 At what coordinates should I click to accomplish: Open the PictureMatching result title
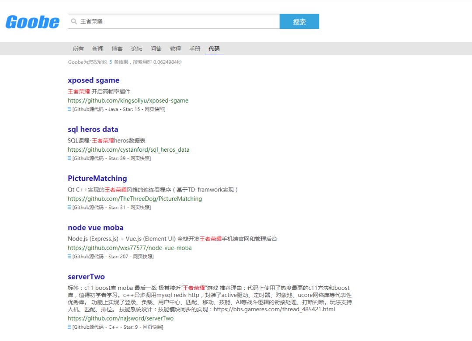(x=97, y=179)
